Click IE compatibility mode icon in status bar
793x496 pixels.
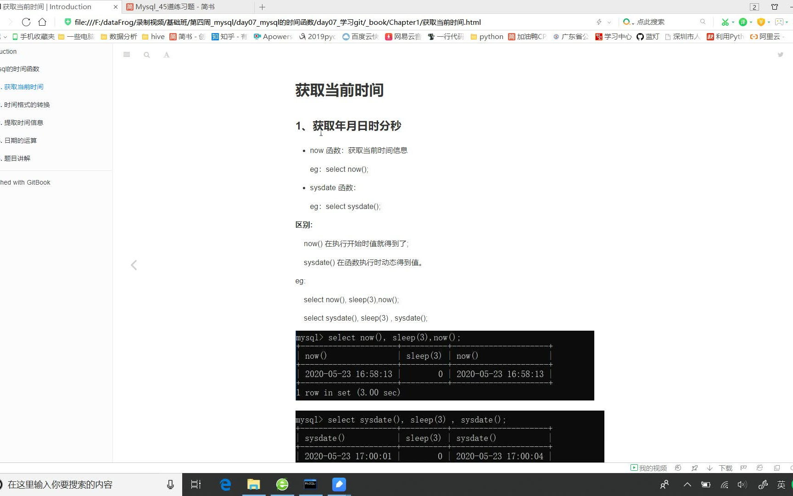759,468
